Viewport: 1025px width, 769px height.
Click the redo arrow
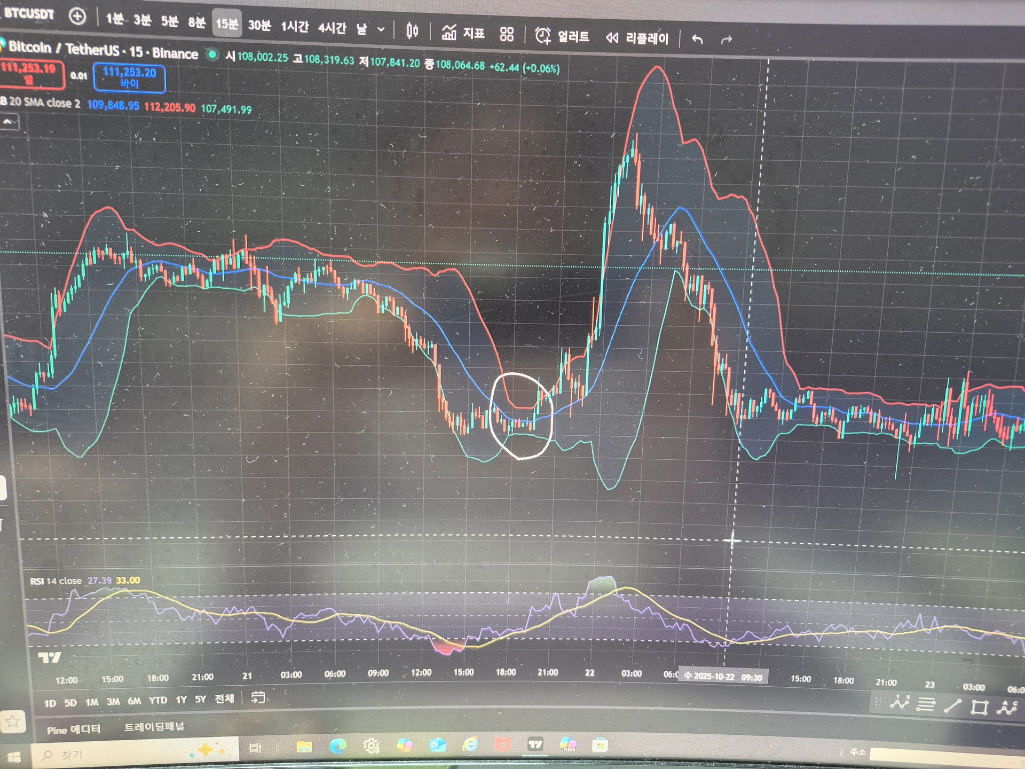coord(727,40)
